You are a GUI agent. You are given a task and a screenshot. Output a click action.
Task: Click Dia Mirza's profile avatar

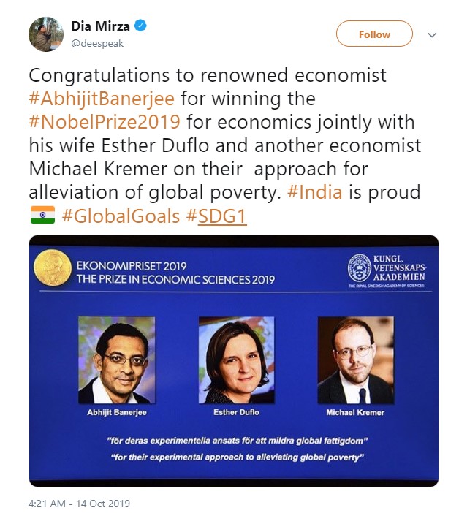coord(45,34)
